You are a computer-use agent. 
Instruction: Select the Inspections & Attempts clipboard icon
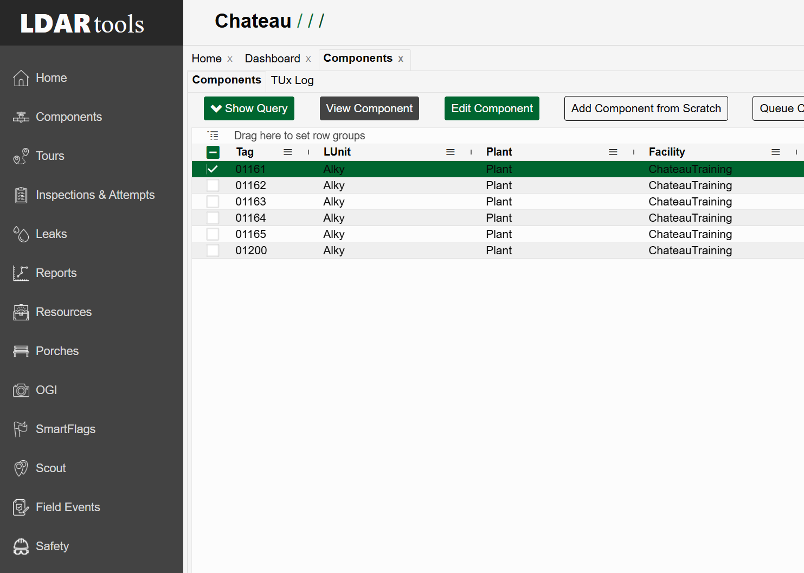(21, 195)
